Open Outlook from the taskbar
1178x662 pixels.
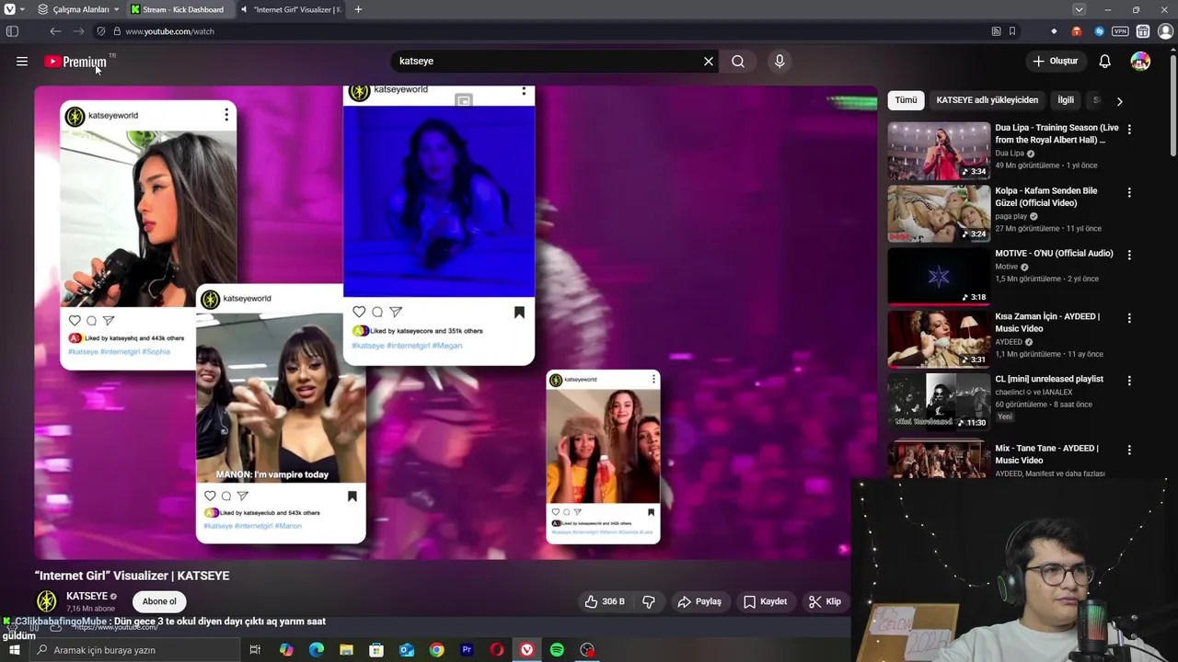(407, 650)
